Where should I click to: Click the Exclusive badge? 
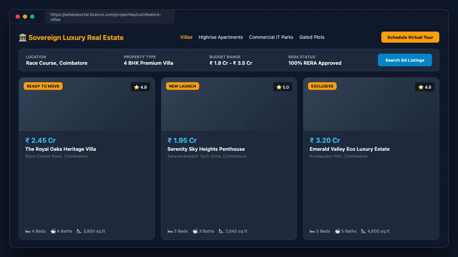point(322,86)
